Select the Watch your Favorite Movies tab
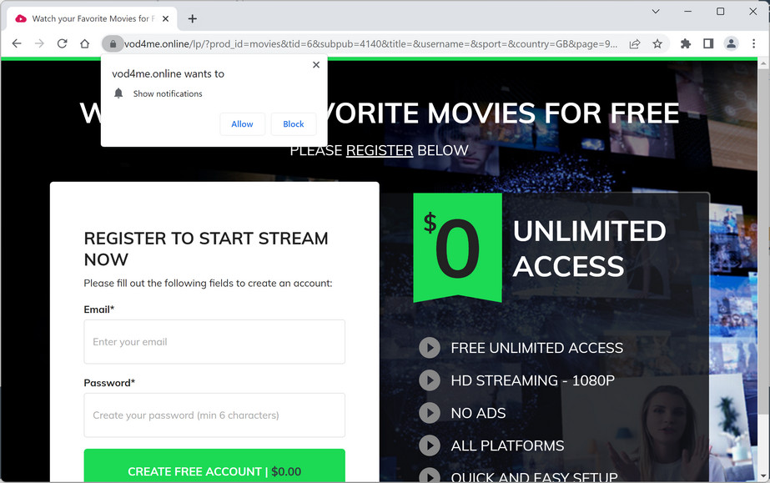 [92, 18]
